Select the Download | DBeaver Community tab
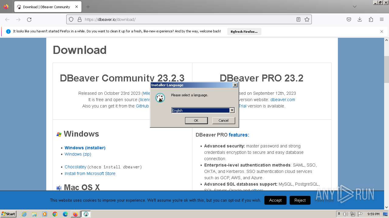Image resolution: width=389 pixels, height=218 pixels. pyautogui.click(x=47, y=7)
